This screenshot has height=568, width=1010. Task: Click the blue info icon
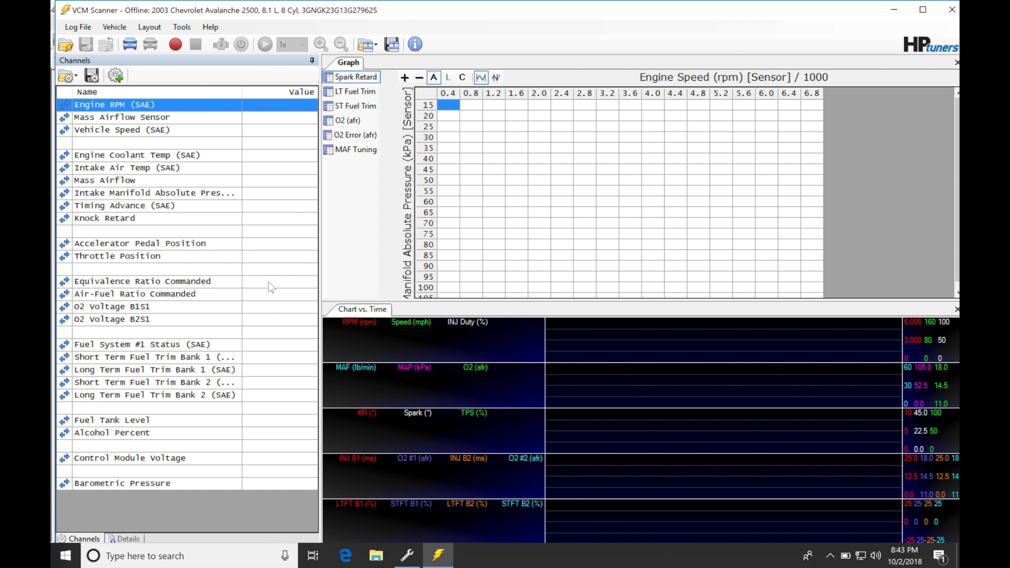[x=415, y=45]
